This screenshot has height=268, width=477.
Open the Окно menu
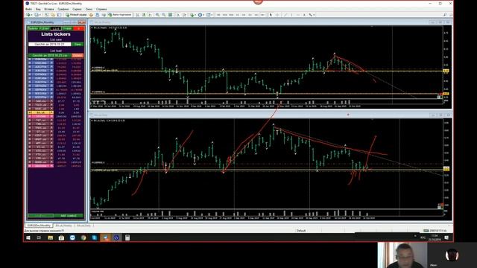coord(89,9)
